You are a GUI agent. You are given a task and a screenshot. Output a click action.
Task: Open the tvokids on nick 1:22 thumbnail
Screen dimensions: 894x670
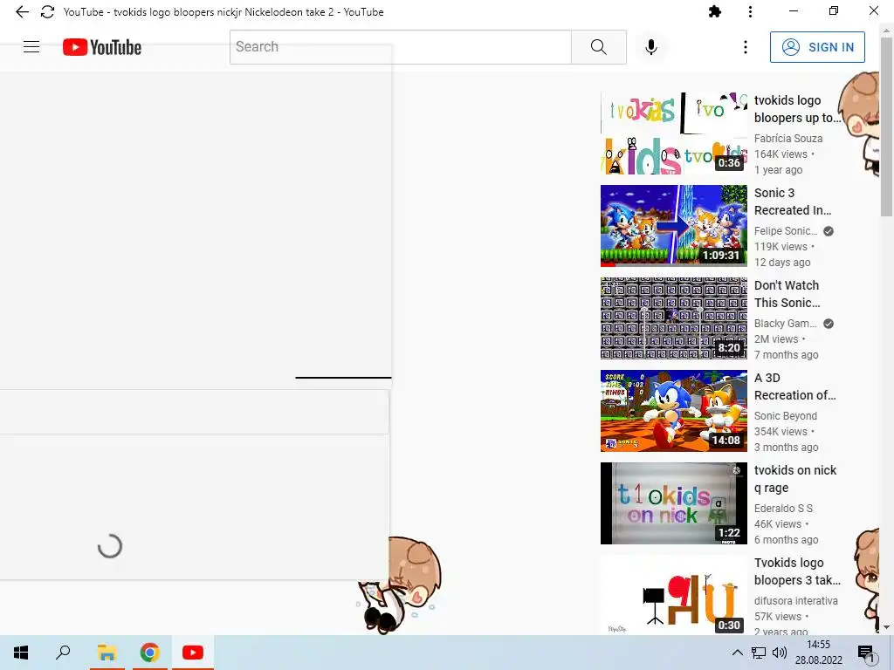[673, 503]
